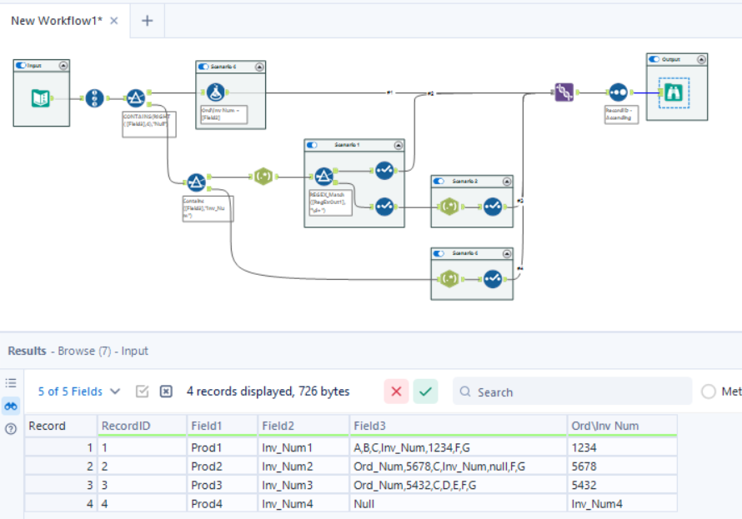Click the Field3 column header
This screenshot has height=519, width=742.
click(x=459, y=426)
